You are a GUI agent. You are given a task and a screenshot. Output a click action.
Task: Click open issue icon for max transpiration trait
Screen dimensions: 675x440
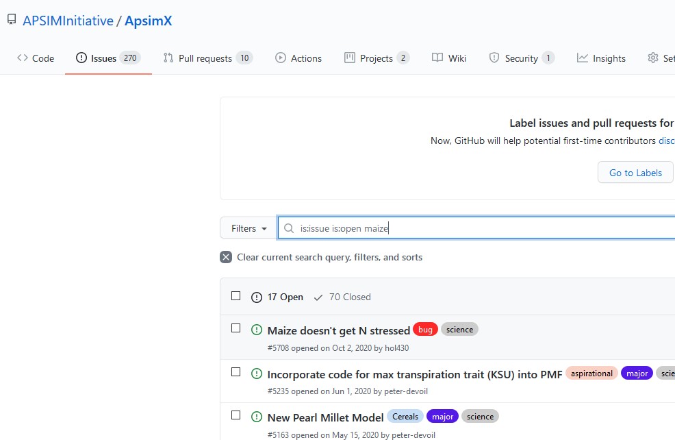(257, 374)
